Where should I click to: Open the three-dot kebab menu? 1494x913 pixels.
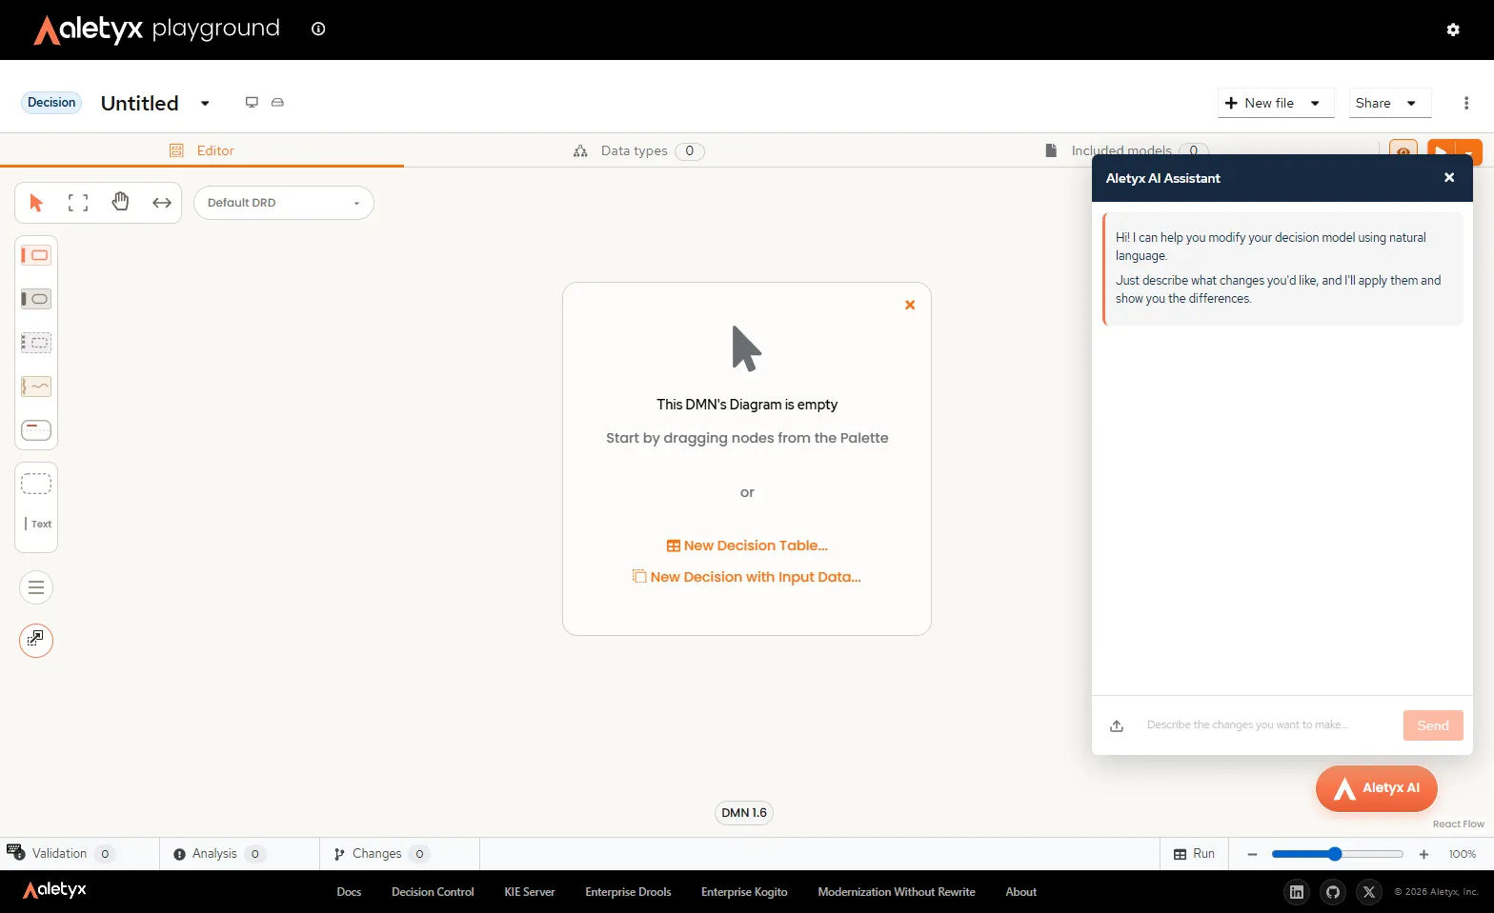pyautogui.click(x=1466, y=103)
